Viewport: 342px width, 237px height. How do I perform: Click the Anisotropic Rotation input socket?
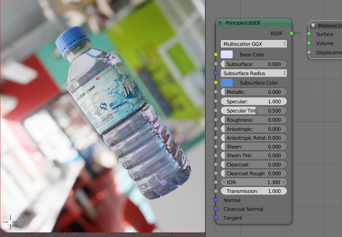point(216,138)
